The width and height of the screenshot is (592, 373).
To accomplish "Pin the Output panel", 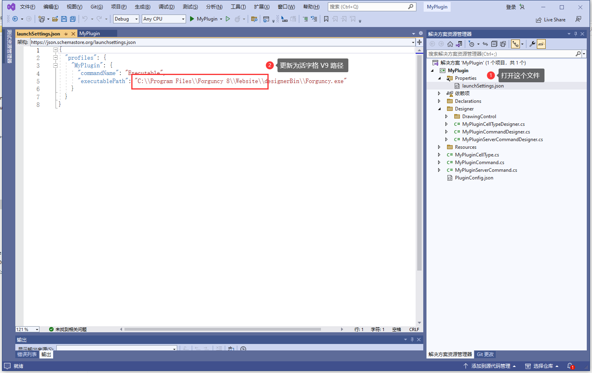I will click(x=412, y=340).
